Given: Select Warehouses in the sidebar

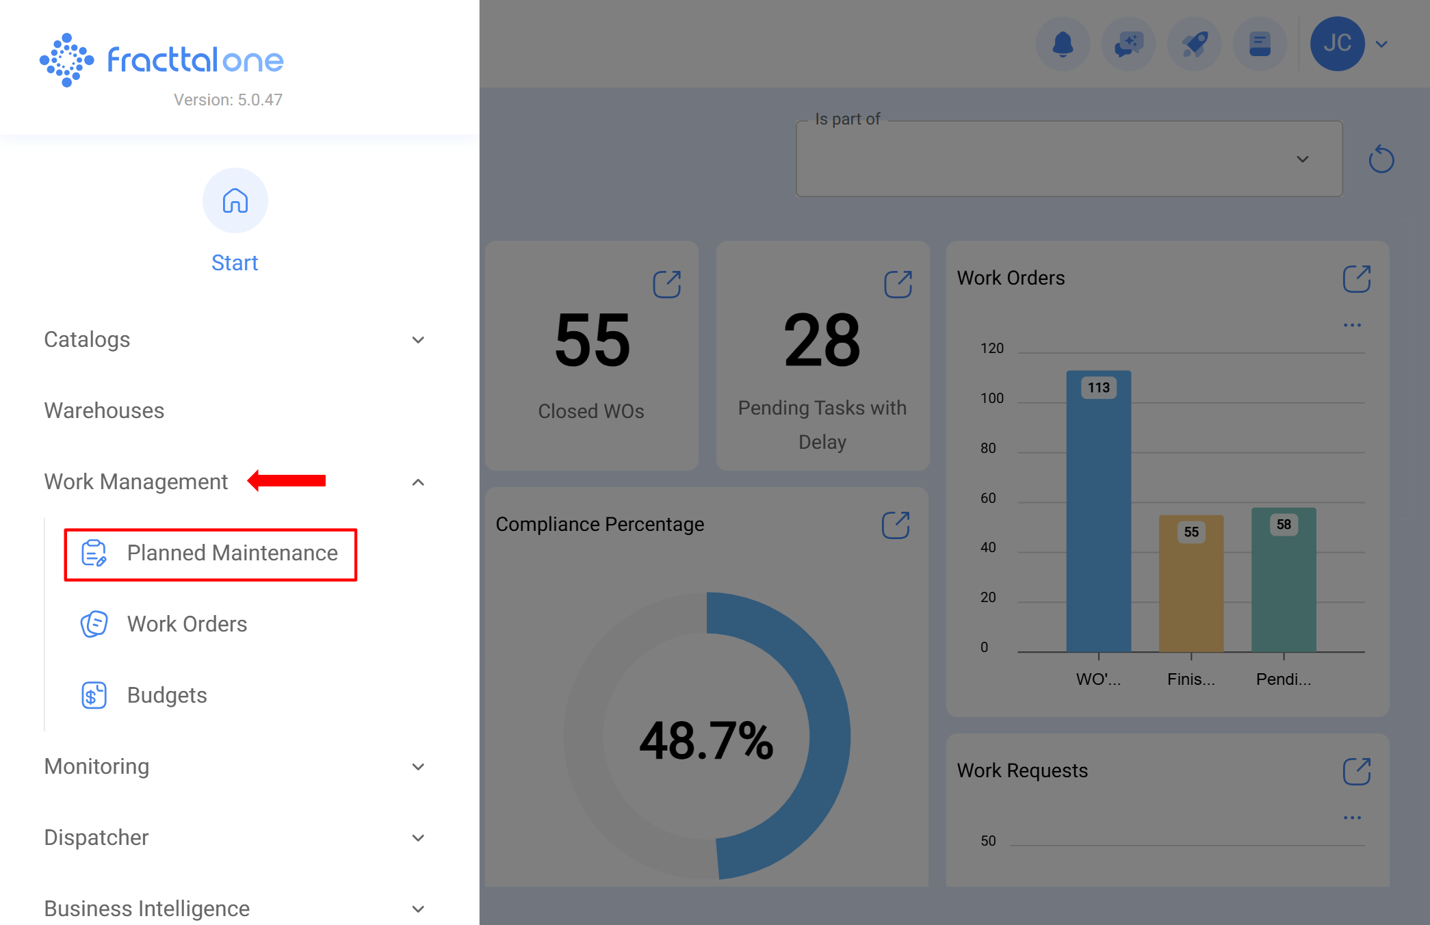Looking at the screenshot, I should coord(103,411).
